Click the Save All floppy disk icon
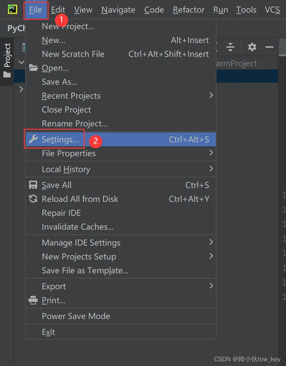This screenshot has width=286, height=366. (x=33, y=185)
